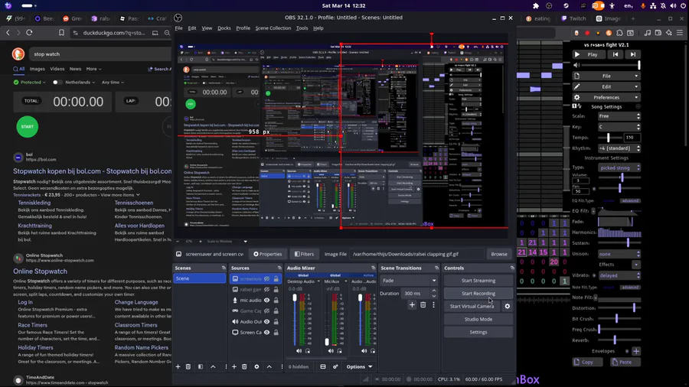Reload the browser page
The width and height of the screenshot is (689, 387).
(29, 32)
